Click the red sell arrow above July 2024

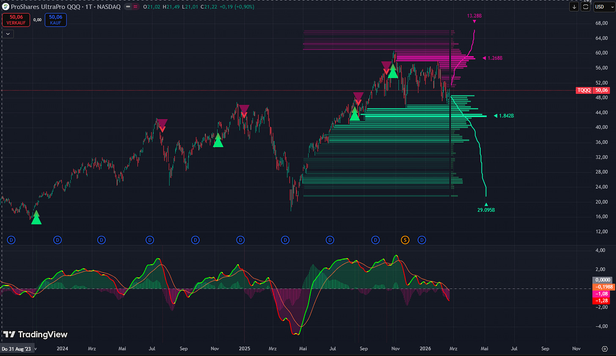point(162,126)
